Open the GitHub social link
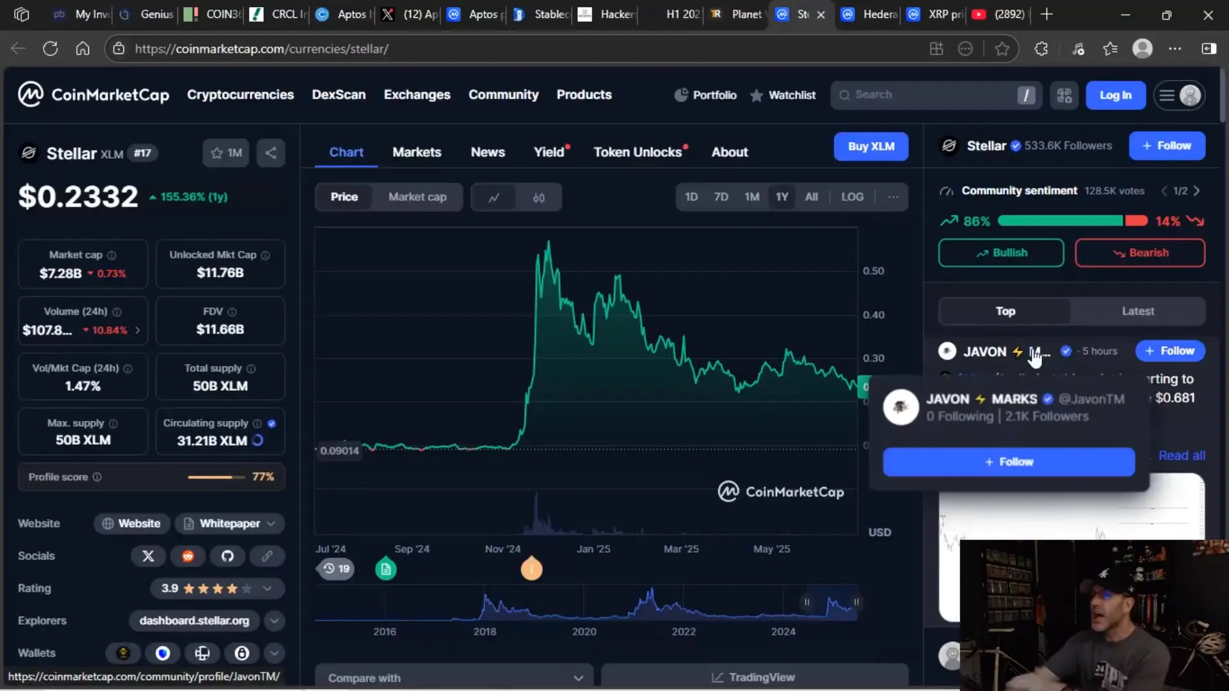The width and height of the screenshot is (1229, 691). pos(227,556)
